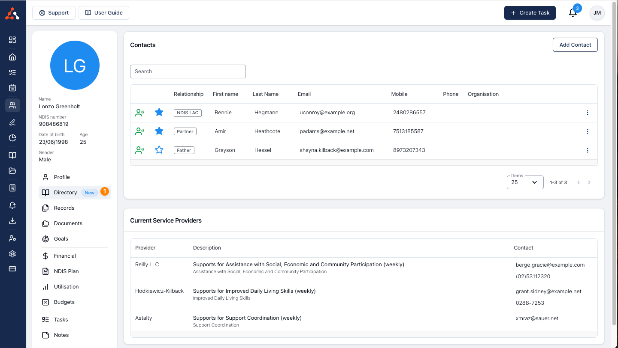Image resolution: width=618 pixels, height=348 pixels.
Task: Select NDIS Plan in participant menu
Action: (x=66, y=271)
